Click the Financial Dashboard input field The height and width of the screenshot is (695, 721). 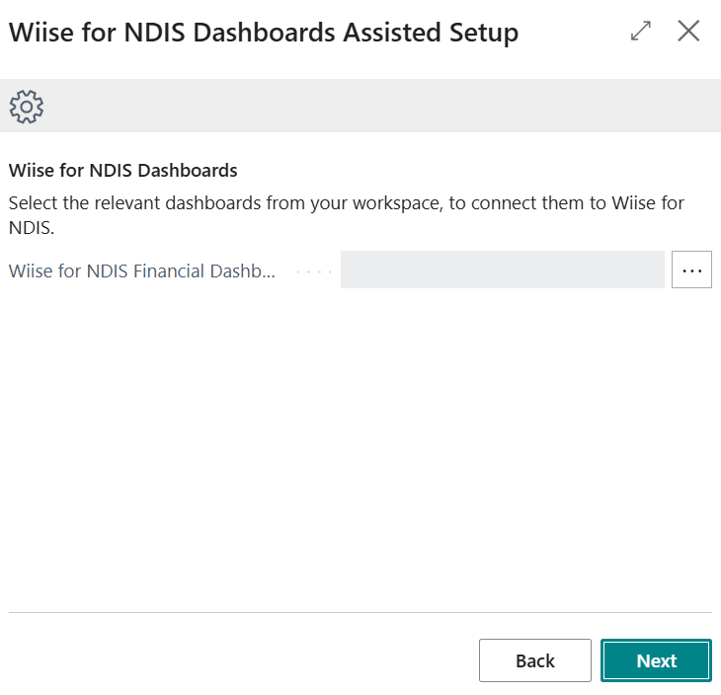[502, 270]
